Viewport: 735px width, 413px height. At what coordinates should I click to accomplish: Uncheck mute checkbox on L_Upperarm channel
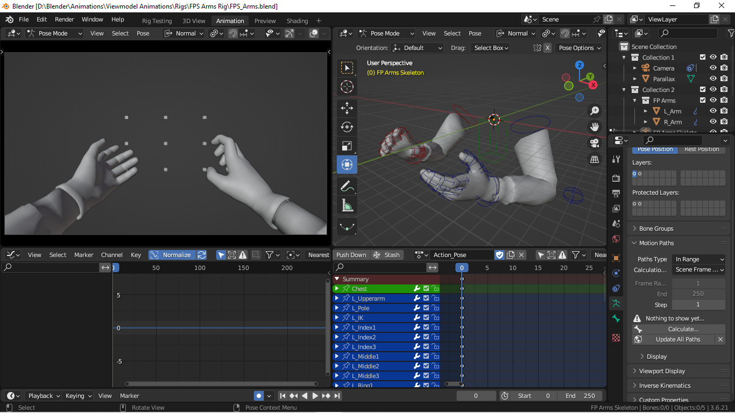click(x=426, y=298)
